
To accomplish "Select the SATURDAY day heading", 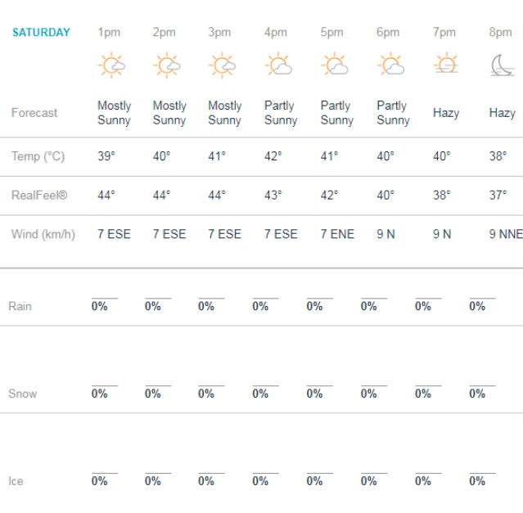I will [42, 33].
